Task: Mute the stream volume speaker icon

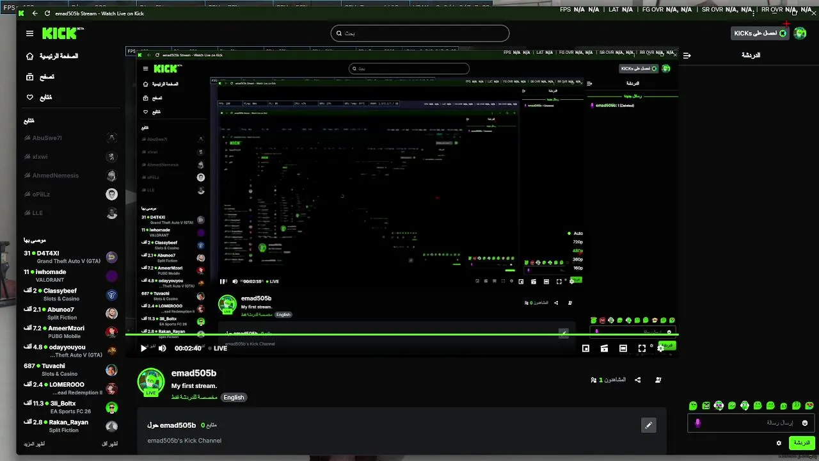Action: pos(162,348)
